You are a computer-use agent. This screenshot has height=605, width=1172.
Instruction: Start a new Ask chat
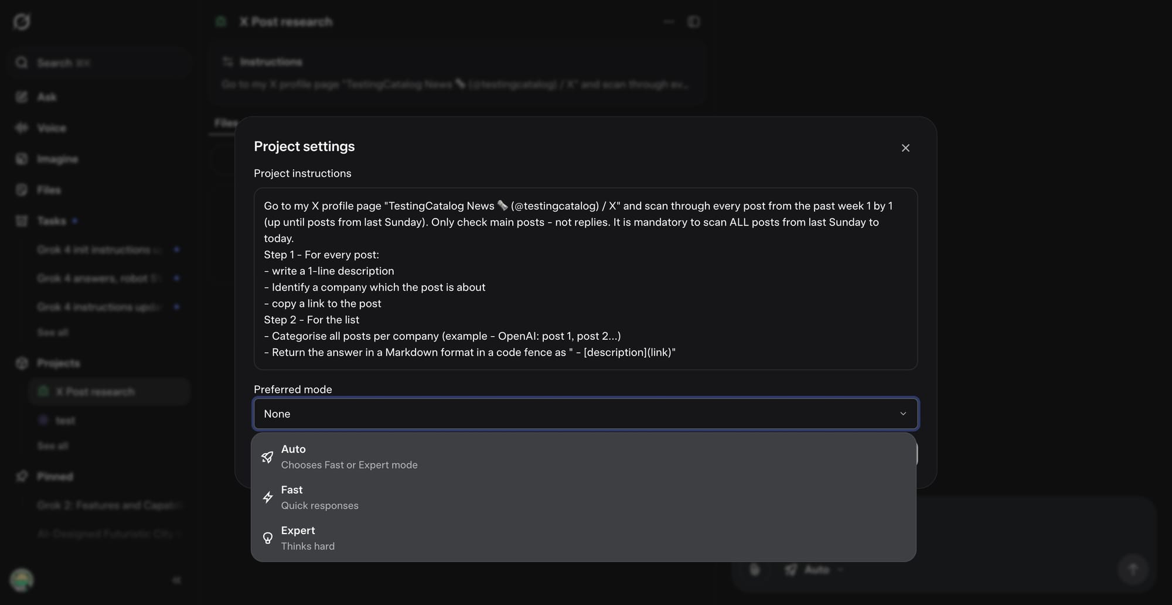(46, 97)
